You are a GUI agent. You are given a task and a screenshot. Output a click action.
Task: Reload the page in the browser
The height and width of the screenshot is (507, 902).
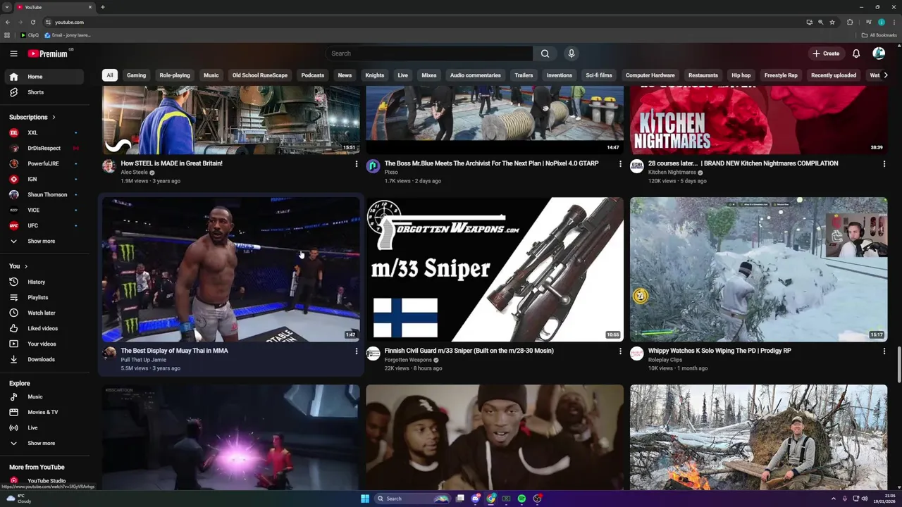click(x=32, y=22)
